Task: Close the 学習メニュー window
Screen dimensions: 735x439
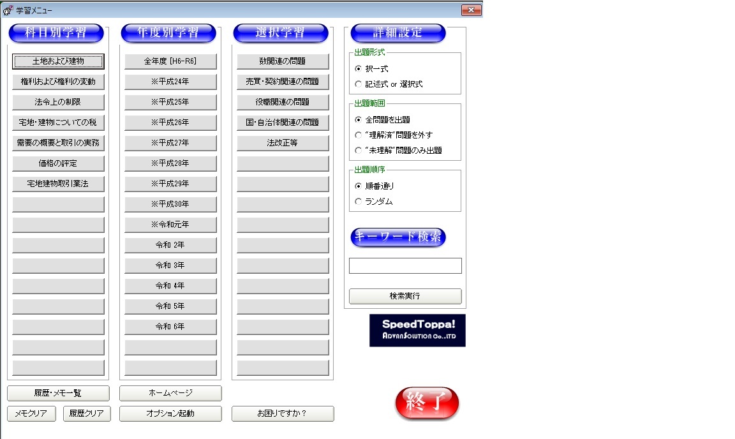Action: pos(471,10)
